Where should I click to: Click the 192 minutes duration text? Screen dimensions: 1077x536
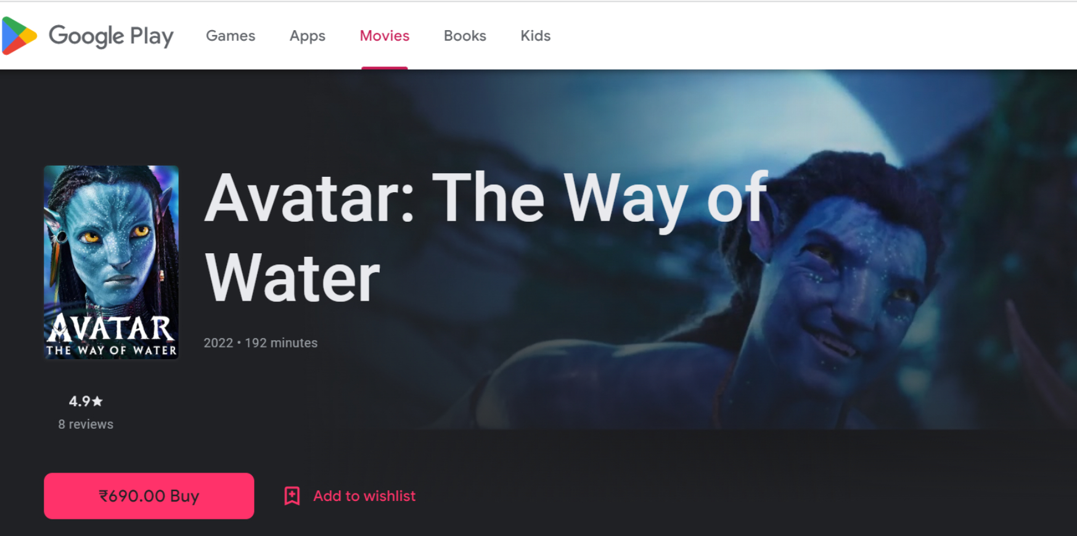tap(281, 343)
